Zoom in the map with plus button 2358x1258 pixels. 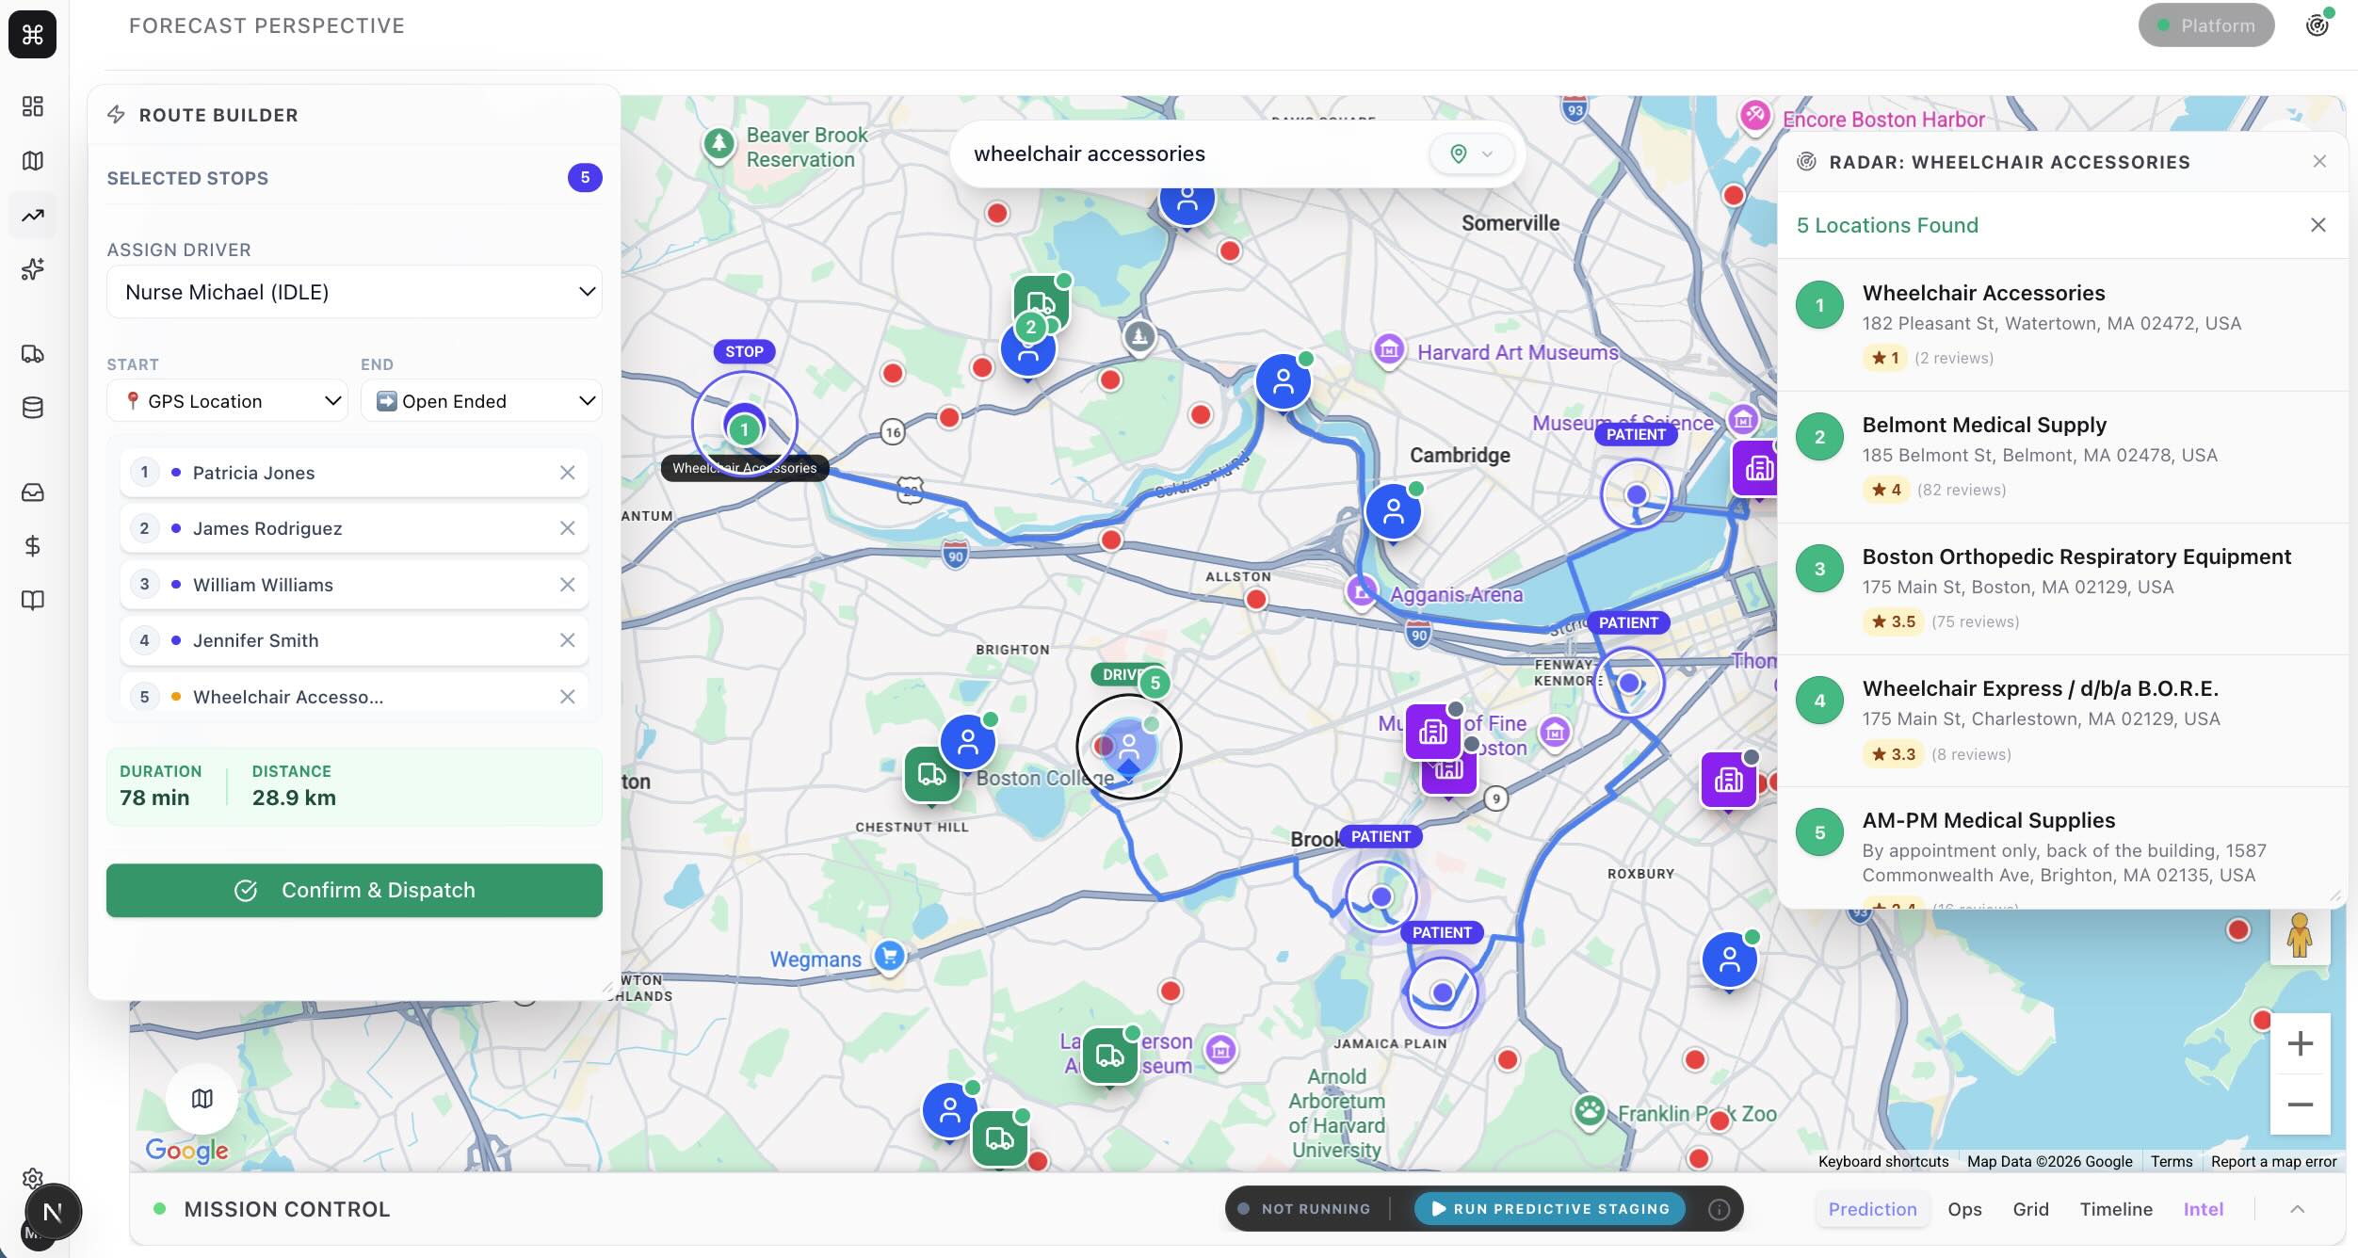pos(2300,1043)
